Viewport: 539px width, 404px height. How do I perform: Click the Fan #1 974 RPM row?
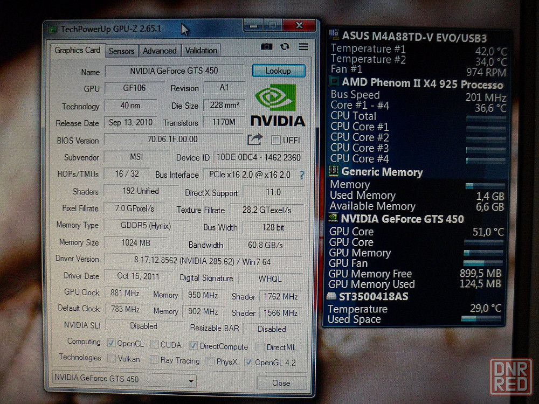coord(418,71)
